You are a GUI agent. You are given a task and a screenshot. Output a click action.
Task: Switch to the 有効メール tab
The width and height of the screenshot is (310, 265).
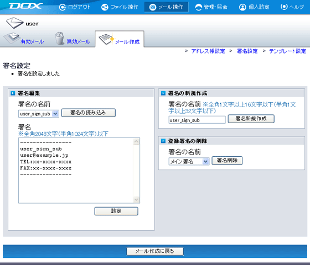32,41
